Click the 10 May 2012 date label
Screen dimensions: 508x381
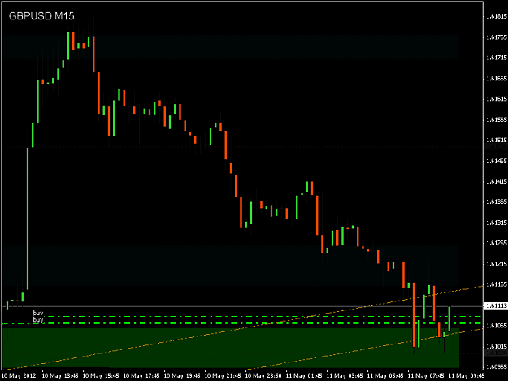(x=19, y=375)
